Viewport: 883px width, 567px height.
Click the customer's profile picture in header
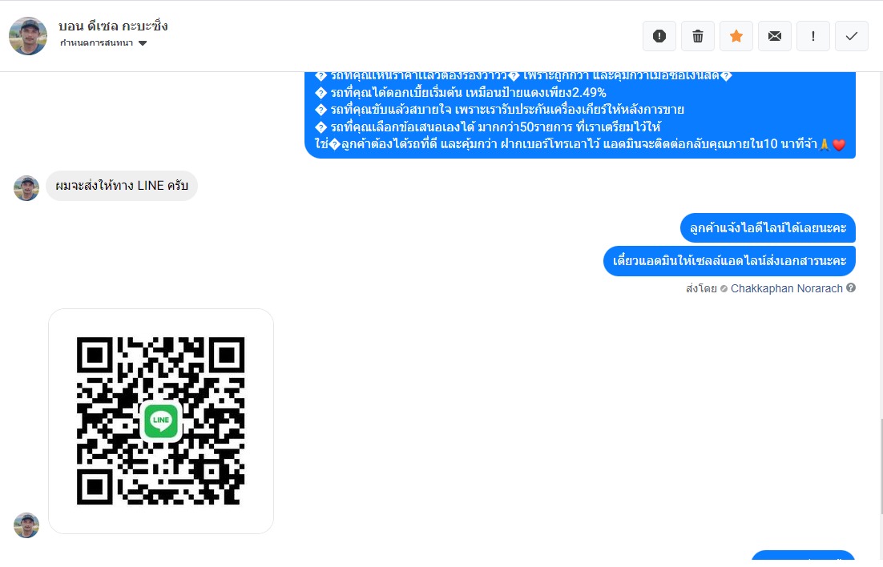[28, 36]
